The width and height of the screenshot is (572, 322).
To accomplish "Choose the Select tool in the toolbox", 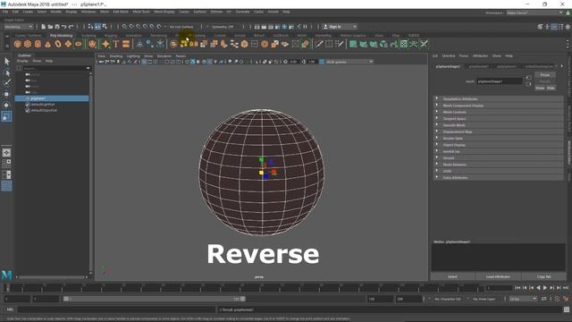I will coord(6,62).
